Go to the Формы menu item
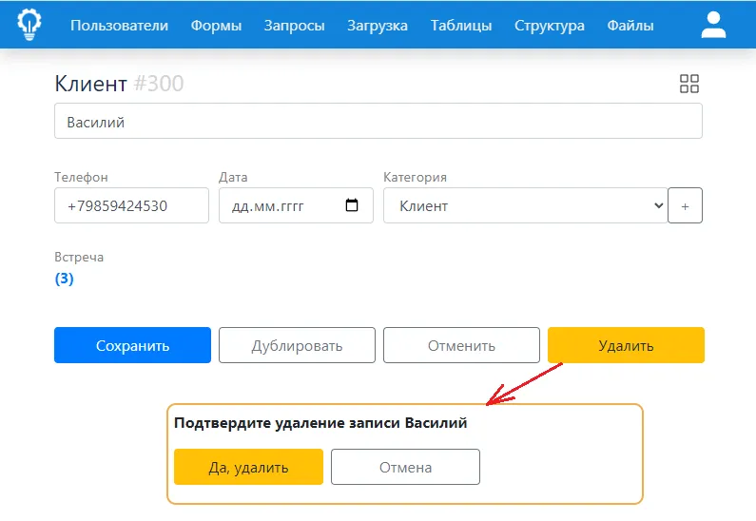The image size is (756, 521). (216, 25)
